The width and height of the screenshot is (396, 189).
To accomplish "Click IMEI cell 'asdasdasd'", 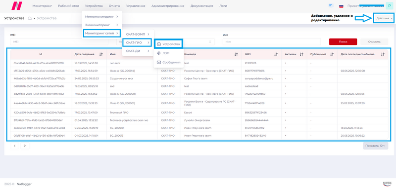I will (251, 86).
